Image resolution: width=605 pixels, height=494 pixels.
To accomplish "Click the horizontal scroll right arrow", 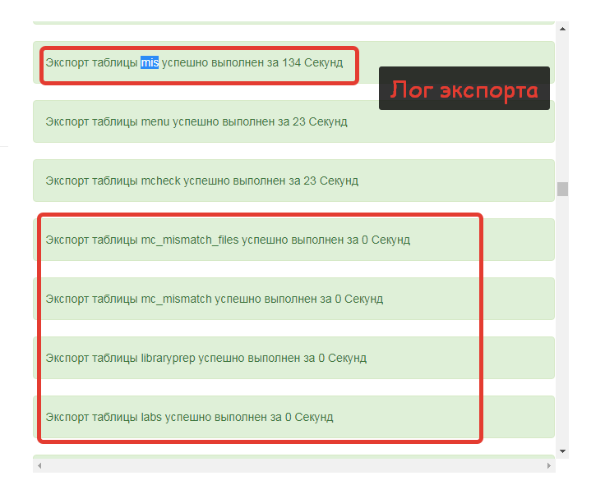I will [548, 466].
